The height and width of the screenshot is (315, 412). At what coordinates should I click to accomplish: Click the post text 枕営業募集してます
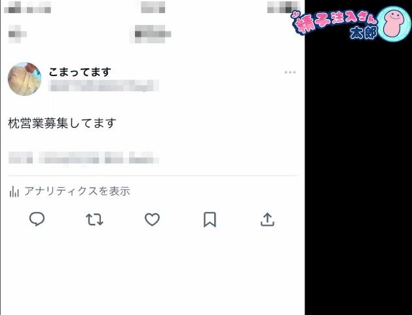point(62,123)
